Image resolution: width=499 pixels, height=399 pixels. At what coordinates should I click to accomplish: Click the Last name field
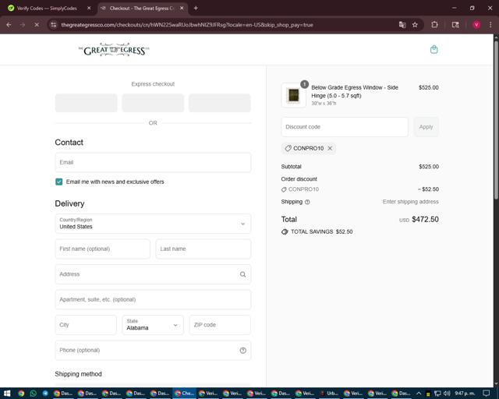(x=203, y=249)
